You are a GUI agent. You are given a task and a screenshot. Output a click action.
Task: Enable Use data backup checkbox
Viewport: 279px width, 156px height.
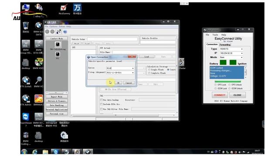102,100
